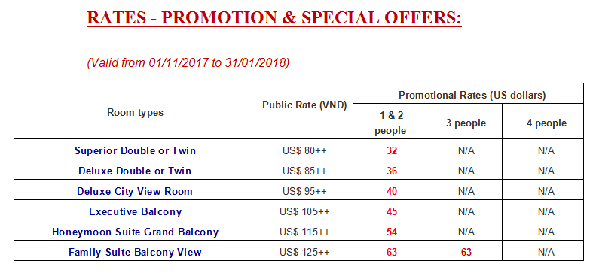The height and width of the screenshot is (276, 599).
Task: Click the Room types column header
Action: point(135,113)
